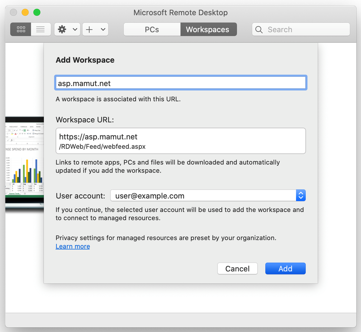Focus the asp.mamut.net text field
Viewport: 361px width, 332px height.
point(181,83)
